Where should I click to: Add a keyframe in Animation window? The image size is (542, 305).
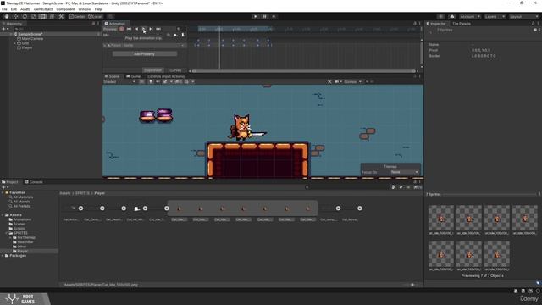coord(175,35)
